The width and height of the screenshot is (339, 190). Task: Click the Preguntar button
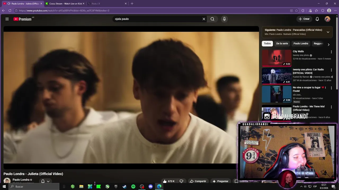tap(220, 181)
